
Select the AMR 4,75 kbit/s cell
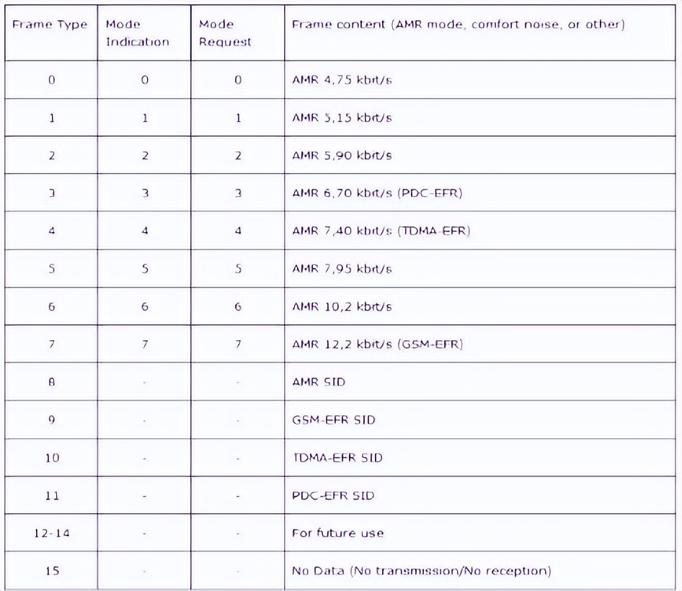342,80
